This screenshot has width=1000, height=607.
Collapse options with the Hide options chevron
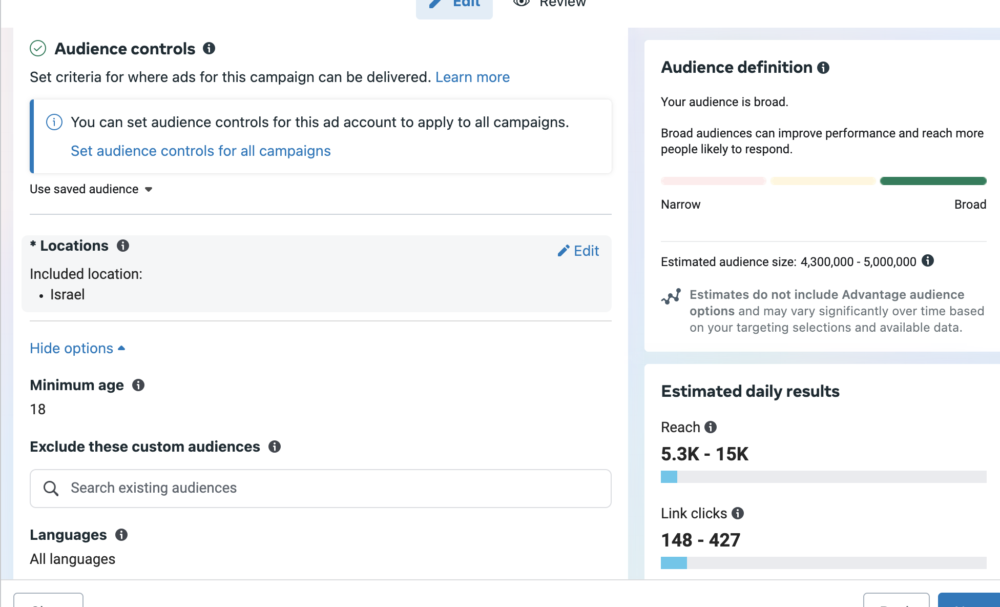coord(122,348)
